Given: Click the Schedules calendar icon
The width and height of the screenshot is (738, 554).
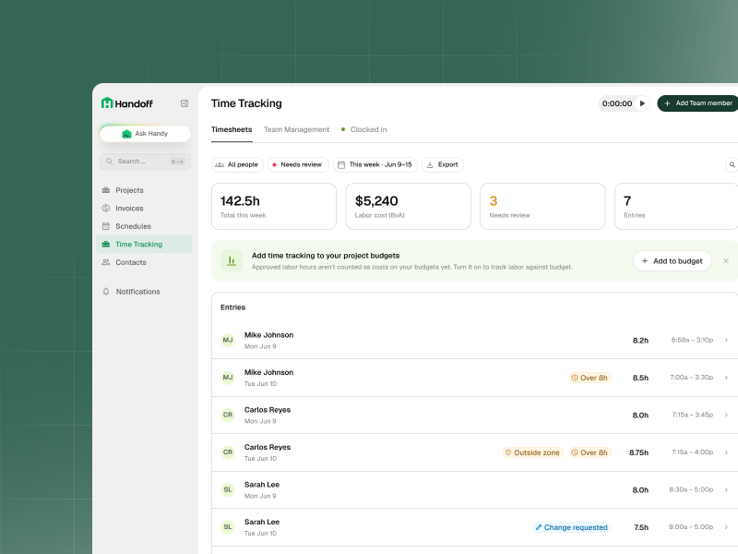Looking at the screenshot, I should (106, 226).
